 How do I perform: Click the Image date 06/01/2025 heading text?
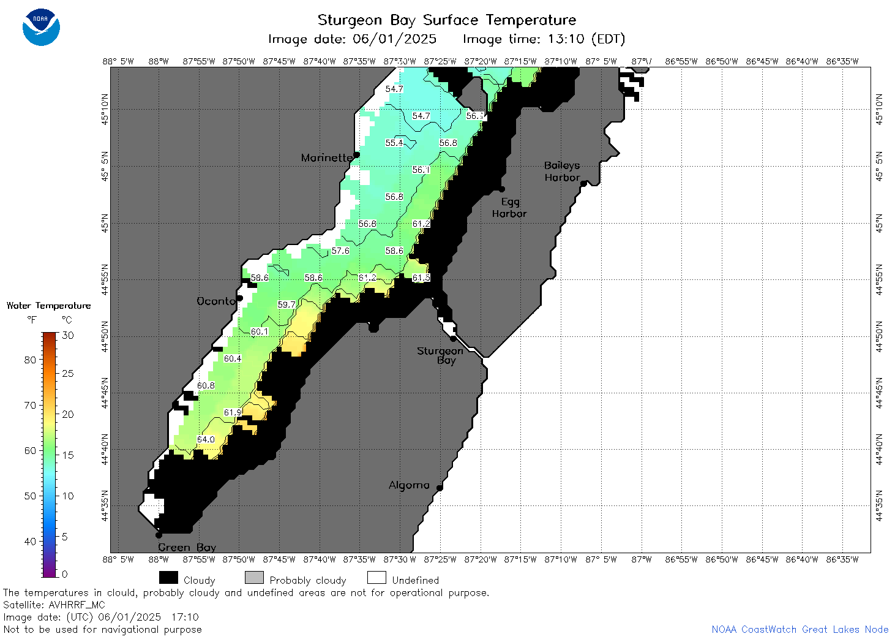click(353, 39)
